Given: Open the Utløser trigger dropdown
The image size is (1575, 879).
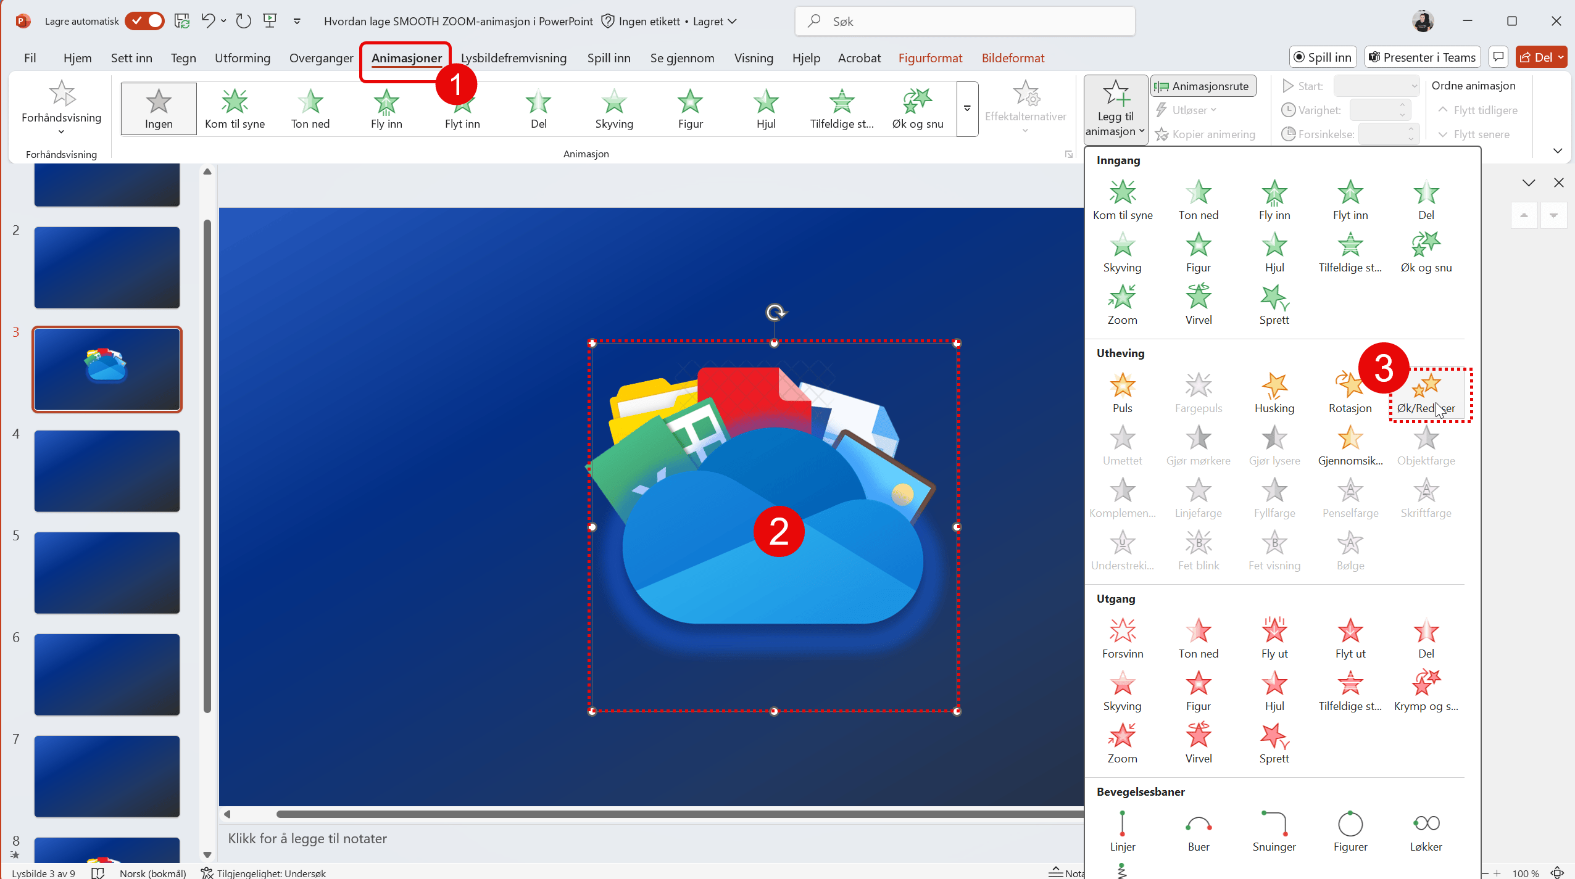Looking at the screenshot, I should click(x=1186, y=110).
